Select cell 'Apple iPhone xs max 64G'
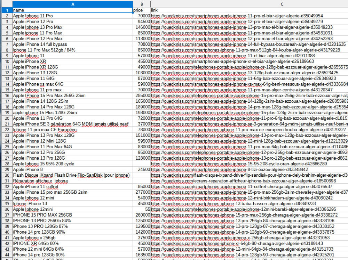Screen dimensions: 348x260 pos(73,84)
